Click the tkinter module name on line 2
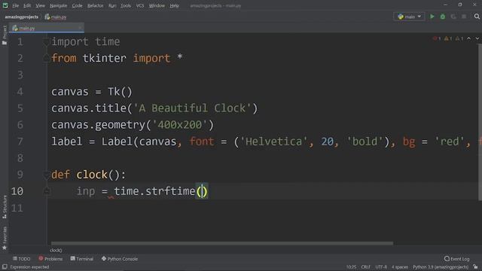 (x=105, y=58)
